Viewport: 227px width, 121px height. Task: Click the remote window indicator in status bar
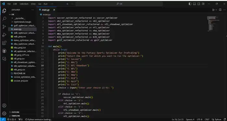3,119
